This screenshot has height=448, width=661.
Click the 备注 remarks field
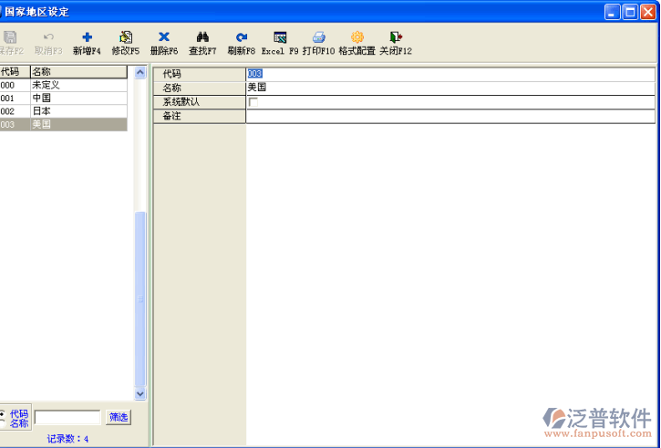point(449,116)
